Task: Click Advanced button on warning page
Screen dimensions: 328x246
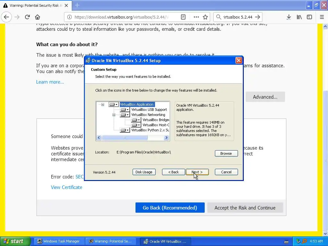Action: click(265, 97)
